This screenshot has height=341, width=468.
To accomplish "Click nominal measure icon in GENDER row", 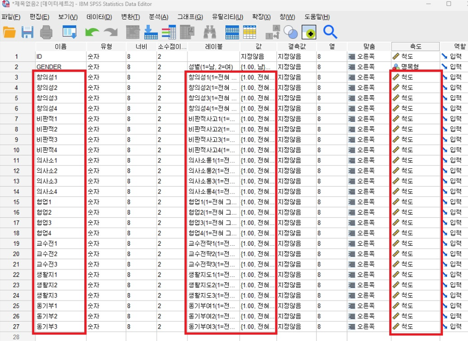I will [396, 67].
